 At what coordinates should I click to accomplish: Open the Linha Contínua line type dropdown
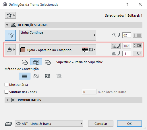(58, 35)
